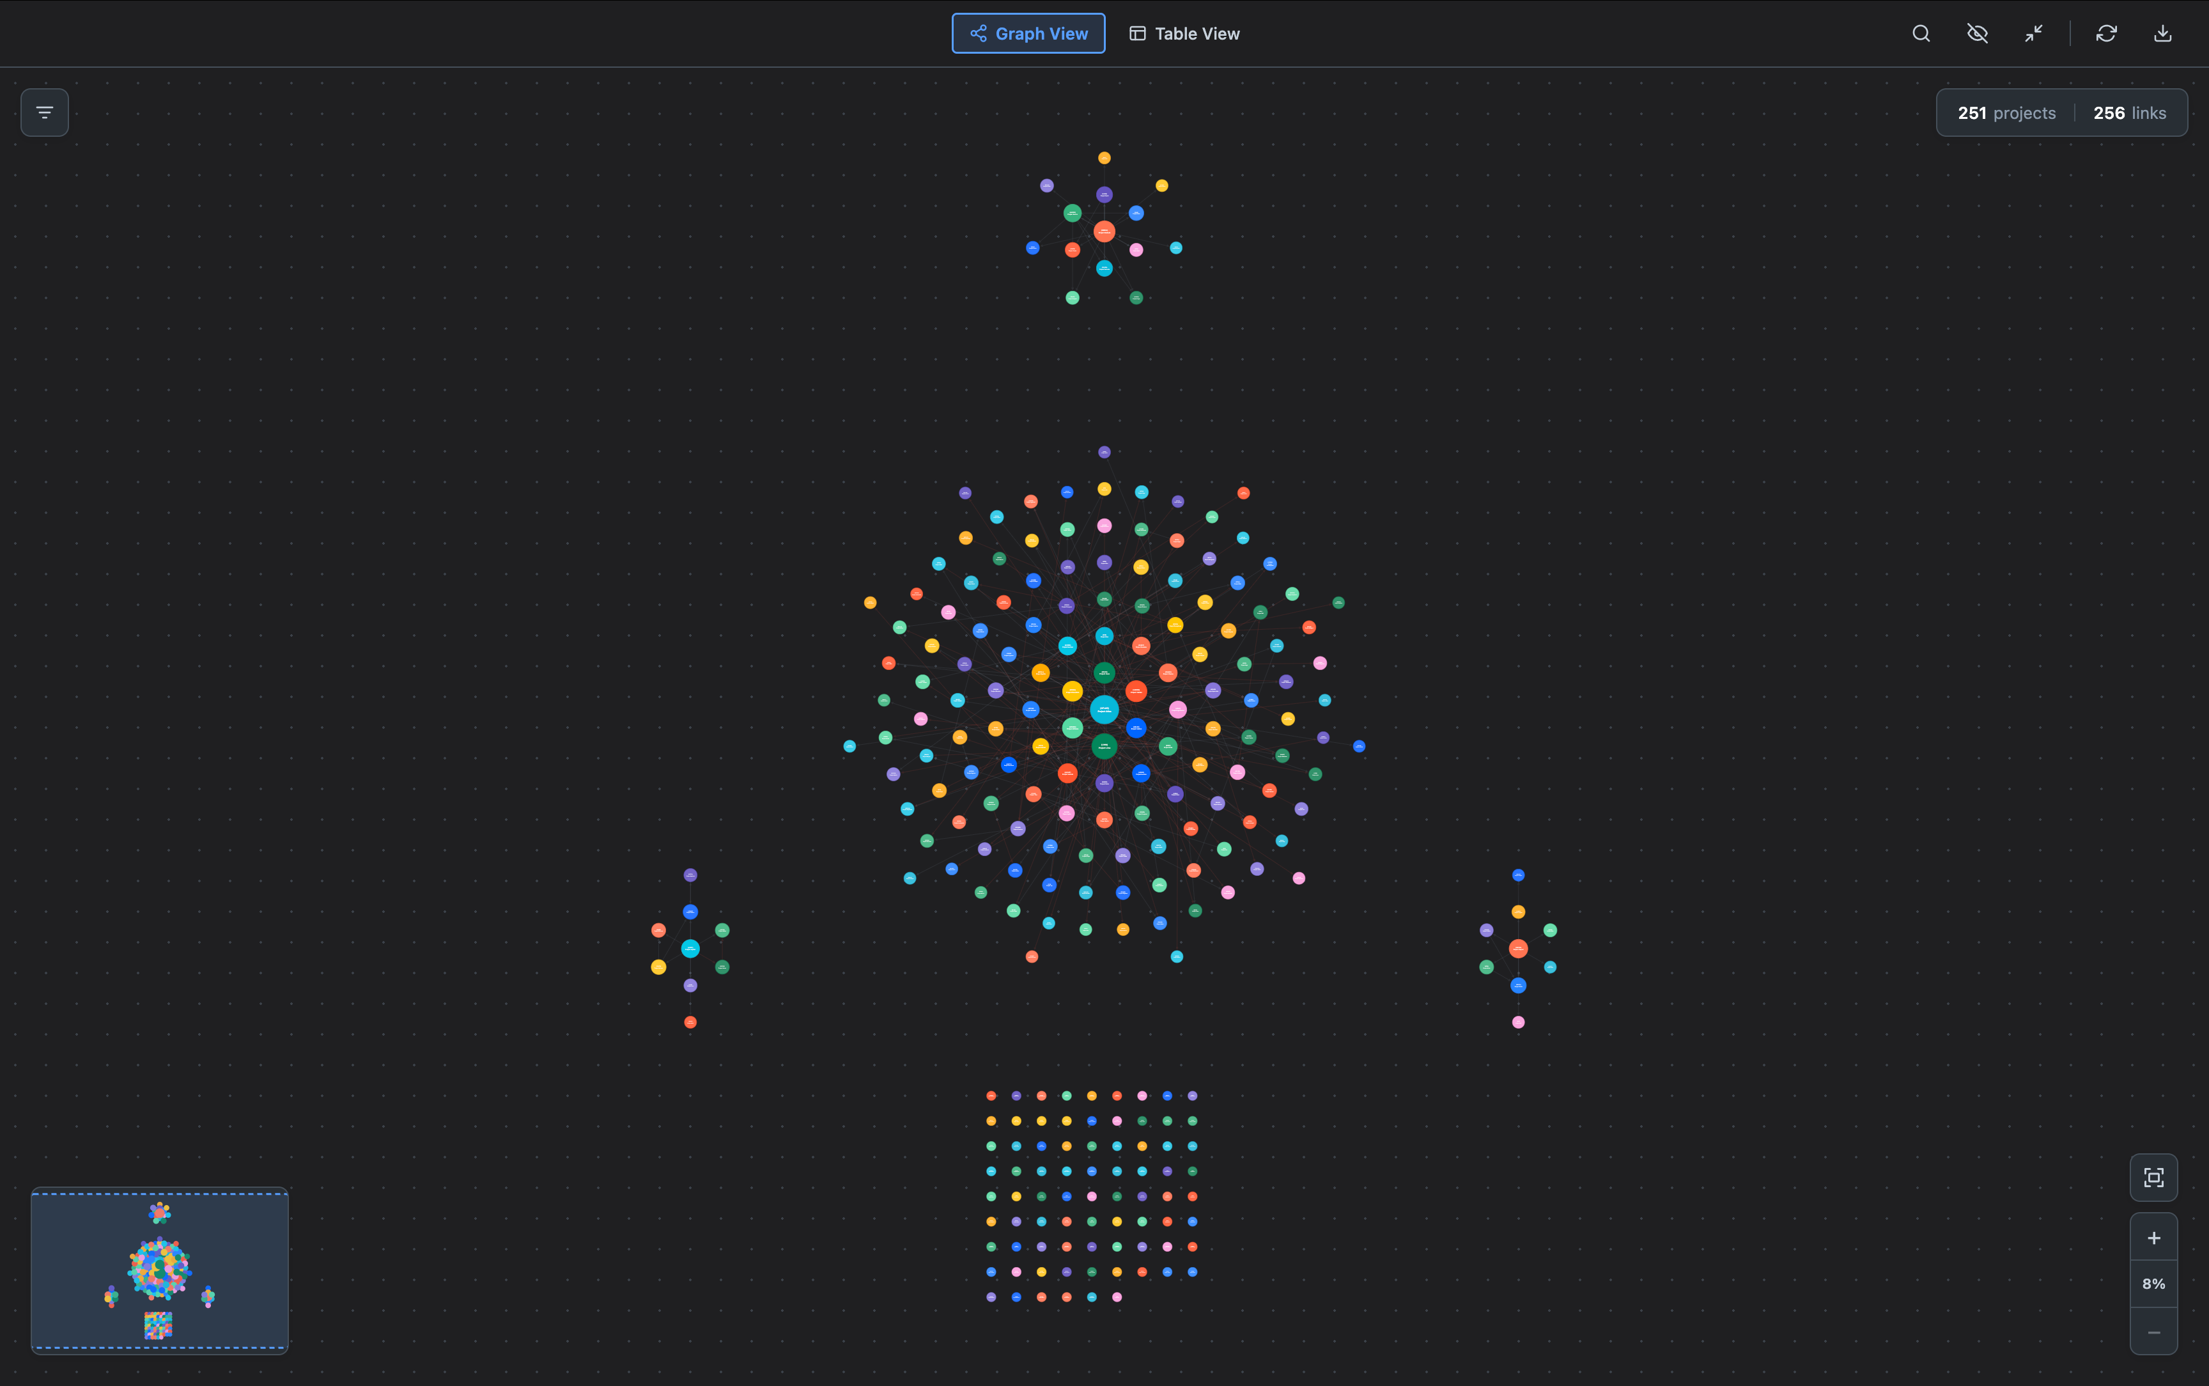Switch to the Graph View tab

click(1028, 33)
